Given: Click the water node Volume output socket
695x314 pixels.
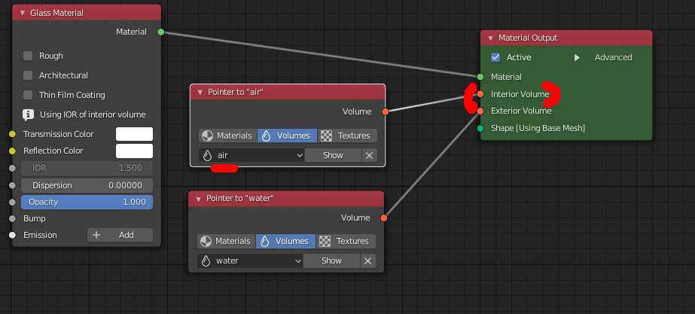Looking at the screenshot, I should click(x=384, y=218).
